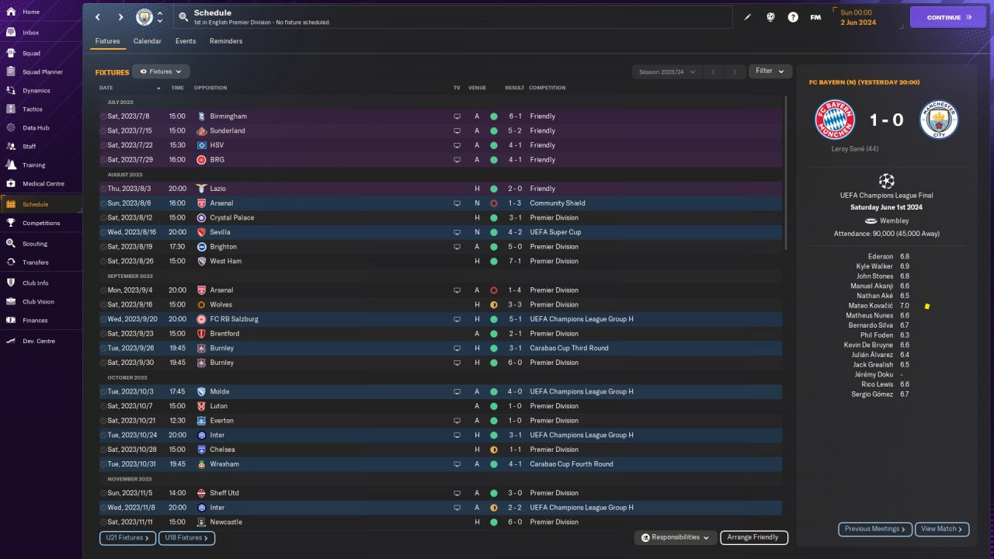Click the fixtures list vertical scrollbar
This screenshot has height=559, width=994.
click(786, 171)
